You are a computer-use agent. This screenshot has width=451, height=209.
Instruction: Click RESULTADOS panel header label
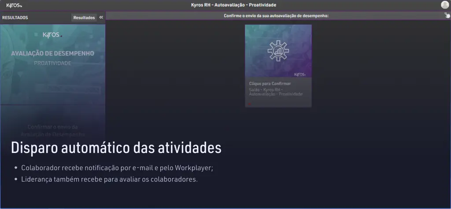(15, 18)
